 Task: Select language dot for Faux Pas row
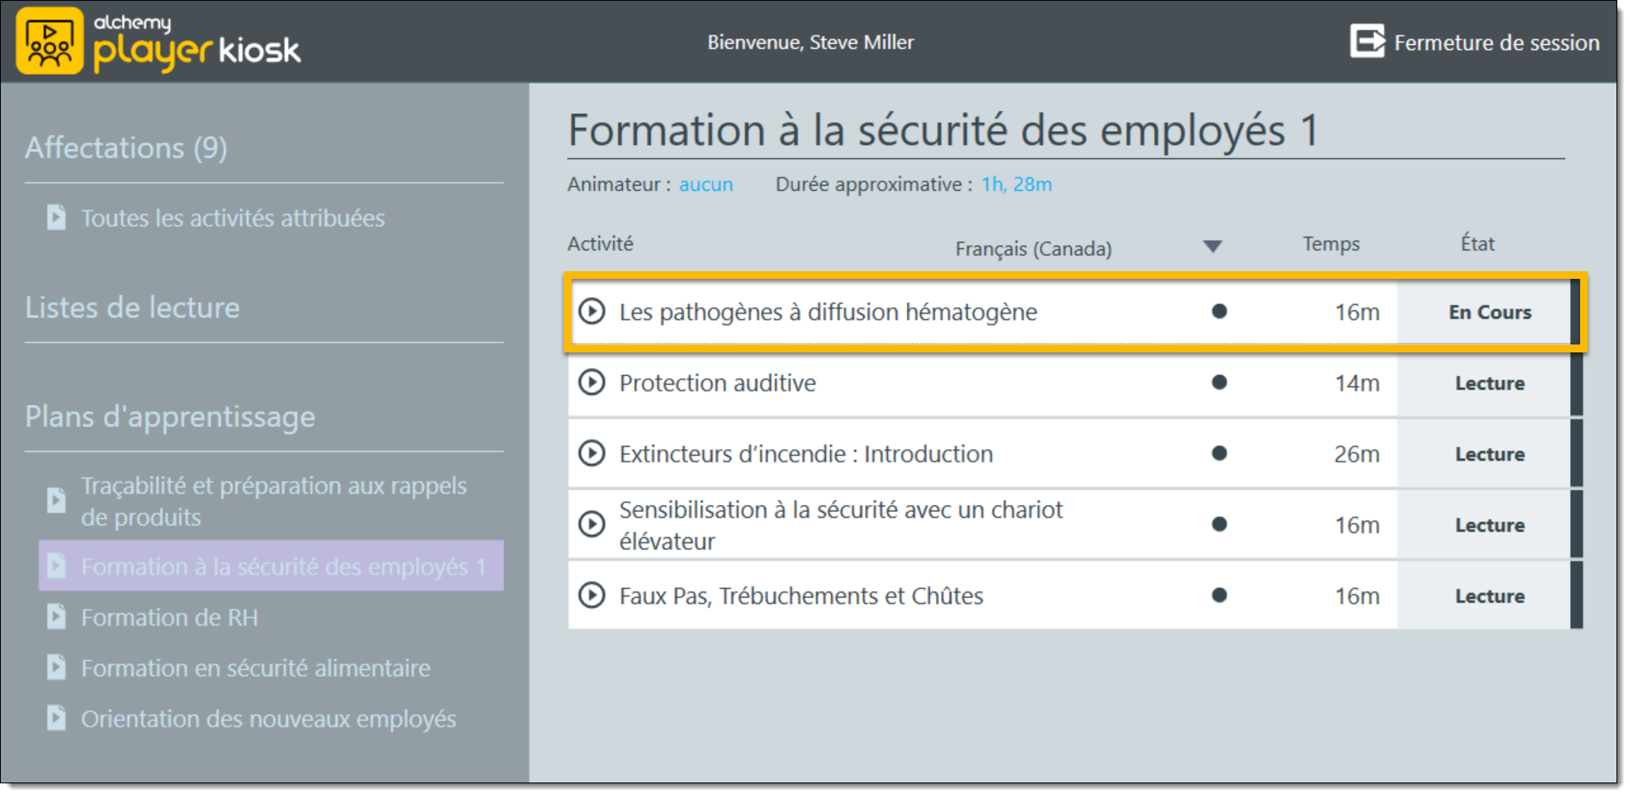[1219, 596]
